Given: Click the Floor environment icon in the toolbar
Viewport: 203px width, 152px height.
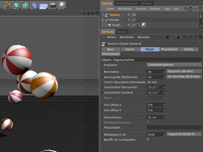Looking at the screenshot, I should pos(43,5).
